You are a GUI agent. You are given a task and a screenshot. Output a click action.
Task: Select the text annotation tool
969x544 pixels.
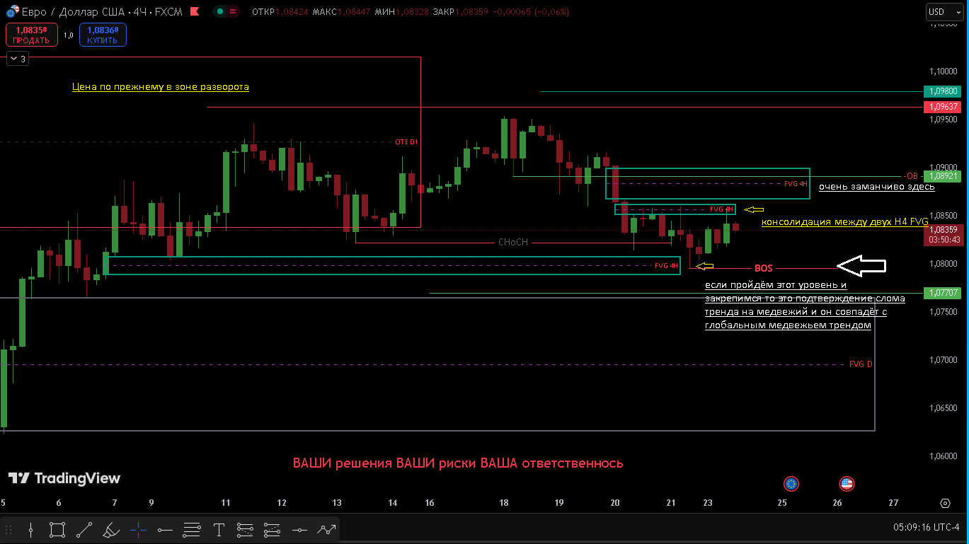point(219,529)
